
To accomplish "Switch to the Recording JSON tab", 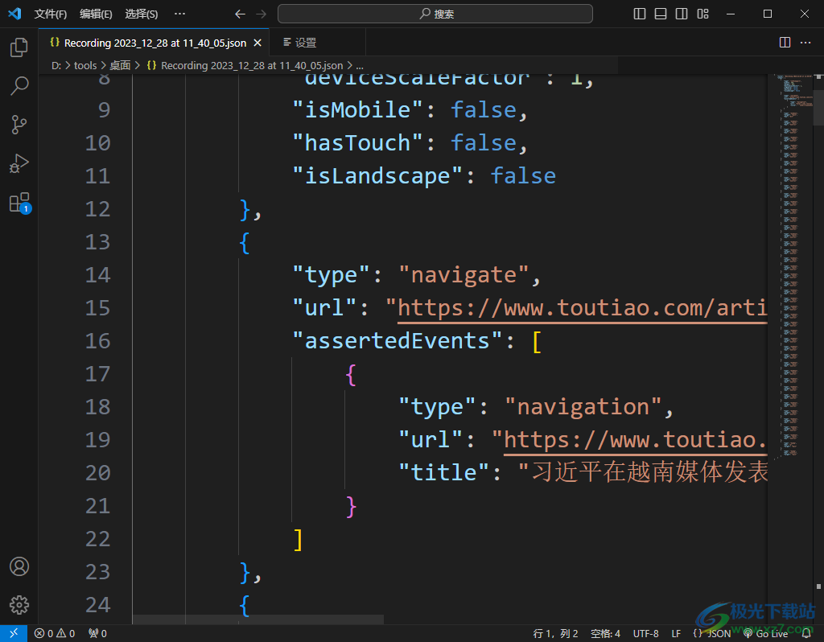I will [154, 43].
